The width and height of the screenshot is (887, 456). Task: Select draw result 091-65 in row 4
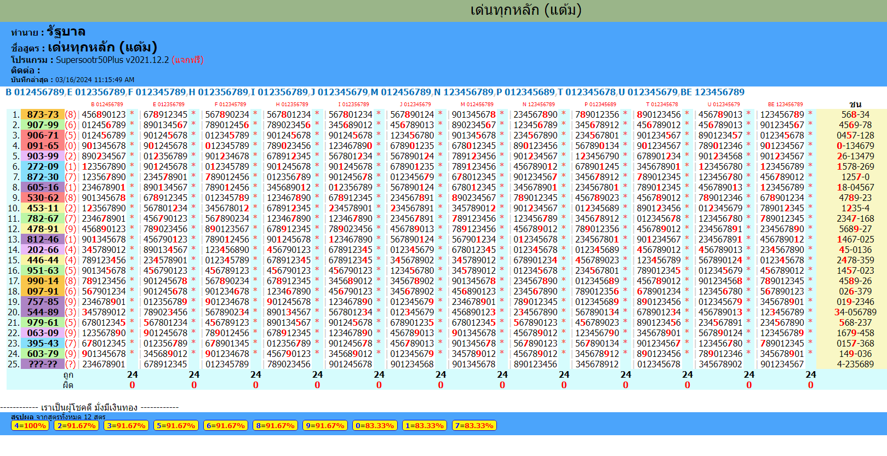[x=43, y=146]
